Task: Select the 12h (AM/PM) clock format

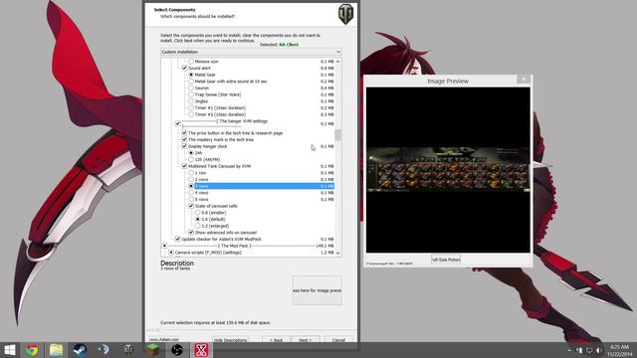Action: 191,159
